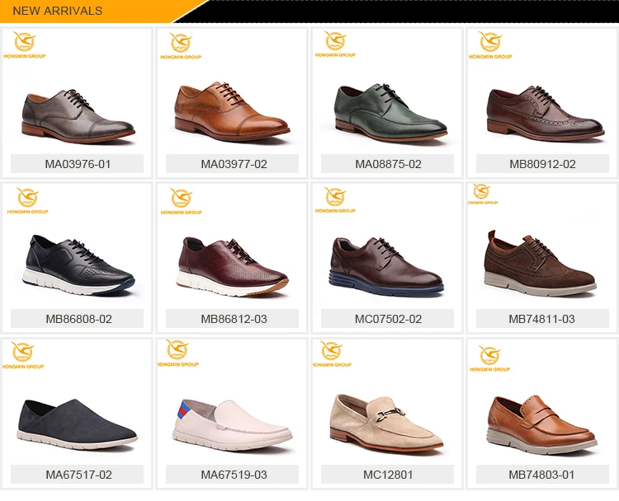
Task: Open the green MA08875-02 derby shoe image
Action: coord(391,112)
